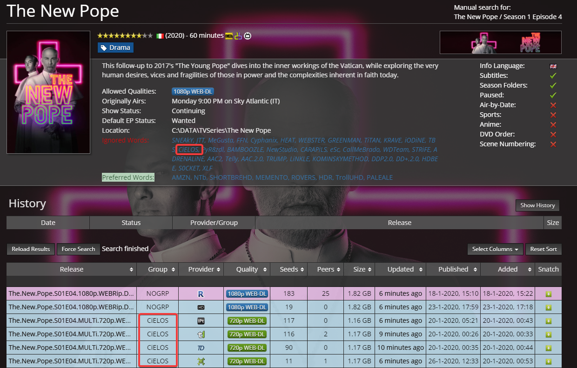Click the "10 minutes ago" updated cell
The width and height of the screenshot is (577, 368).
pos(400,348)
